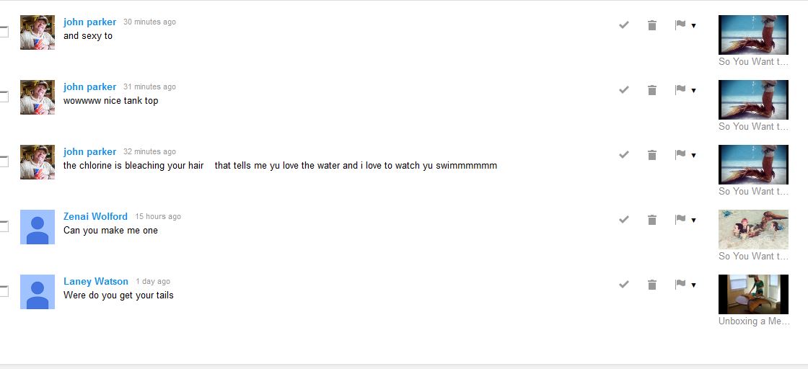Open flag options arrow for Zenai Wolford's comment
The image size is (808, 369).
[x=693, y=221]
